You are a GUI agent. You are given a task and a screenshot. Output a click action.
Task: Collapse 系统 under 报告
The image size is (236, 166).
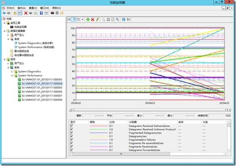coord(8,67)
